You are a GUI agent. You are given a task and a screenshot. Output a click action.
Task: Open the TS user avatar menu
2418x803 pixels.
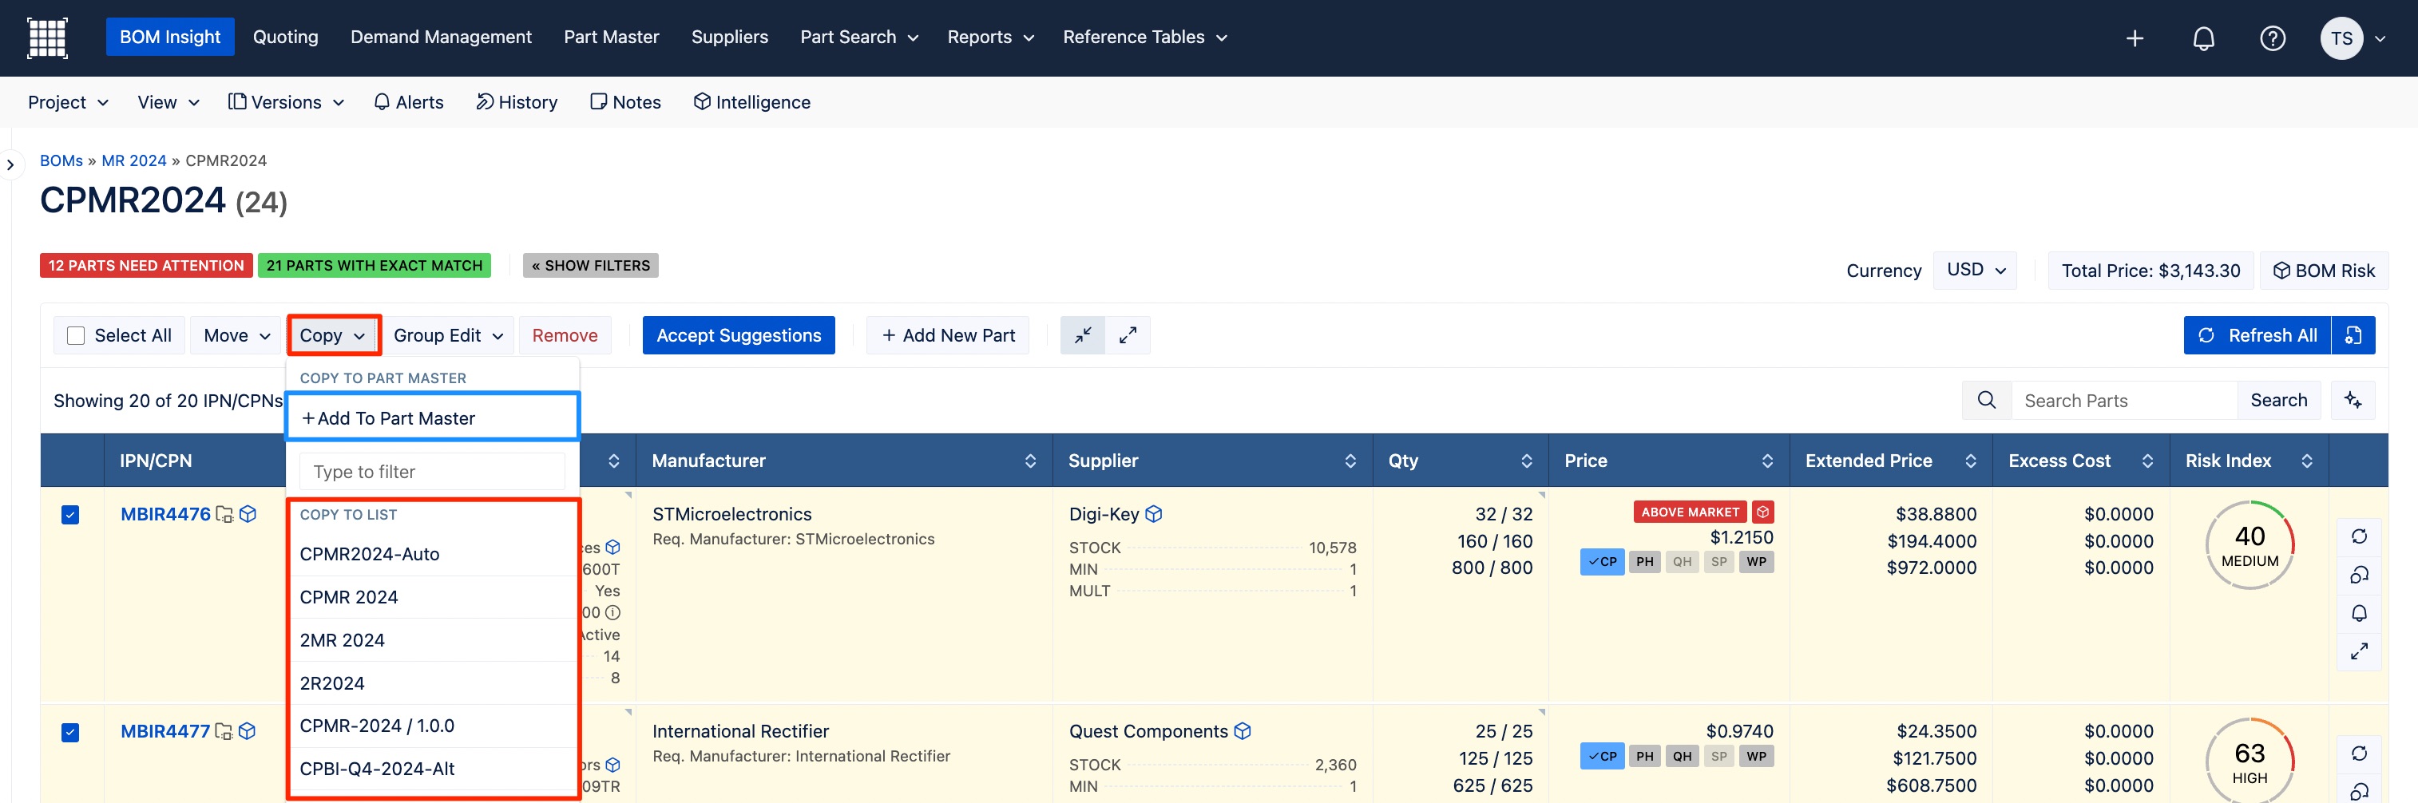[2341, 38]
